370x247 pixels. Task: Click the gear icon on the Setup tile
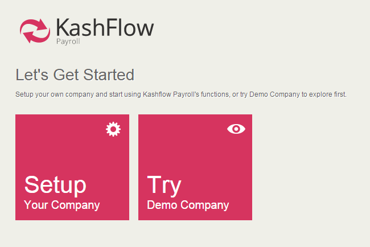(113, 129)
